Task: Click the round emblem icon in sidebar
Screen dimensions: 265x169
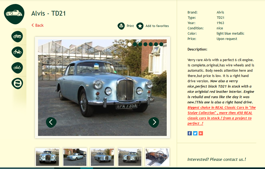Action: (x=17, y=83)
